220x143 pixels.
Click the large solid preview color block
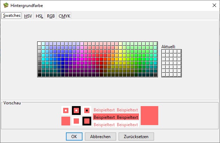coord(149,116)
